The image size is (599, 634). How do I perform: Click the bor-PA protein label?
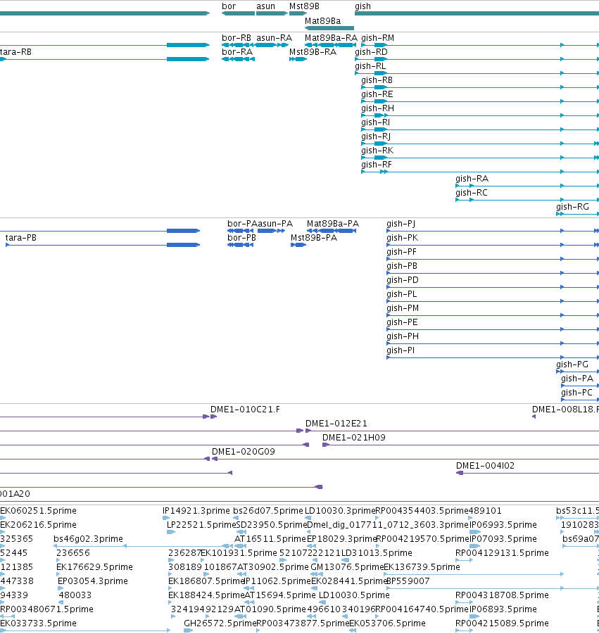pos(242,224)
